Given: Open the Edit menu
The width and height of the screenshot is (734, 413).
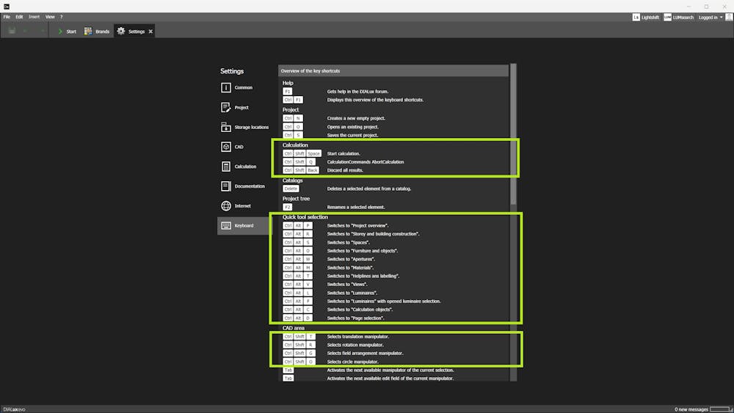Looking at the screenshot, I should (x=19, y=17).
